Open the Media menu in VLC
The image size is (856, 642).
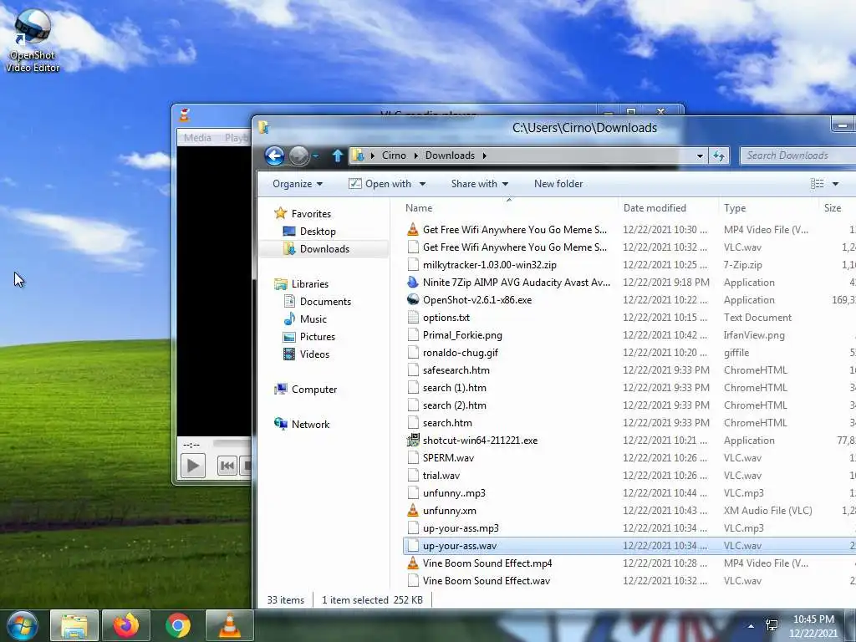(x=197, y=138)
